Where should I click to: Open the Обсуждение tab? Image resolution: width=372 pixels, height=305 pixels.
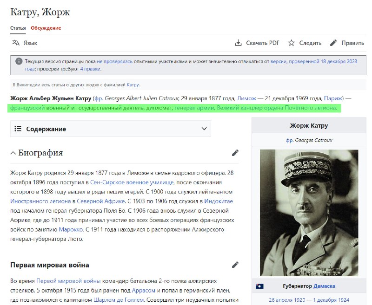click(x=46, y=28)
